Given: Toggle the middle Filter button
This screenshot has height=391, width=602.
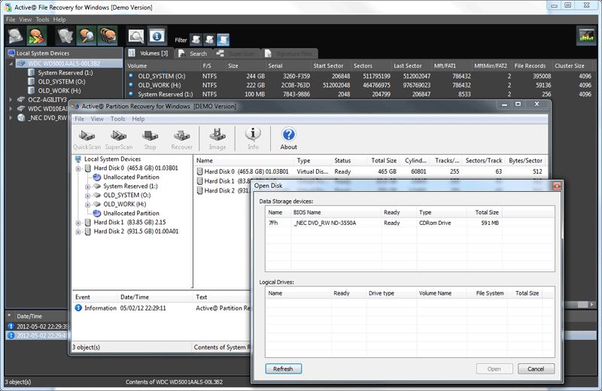Looking at the screenshot, I should tap(208, 39).
